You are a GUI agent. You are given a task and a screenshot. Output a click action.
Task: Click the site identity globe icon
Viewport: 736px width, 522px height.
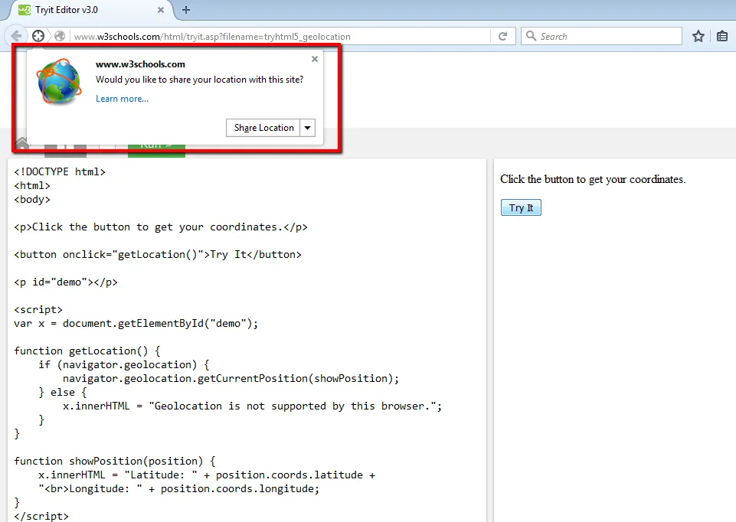(x=60, y=36)
